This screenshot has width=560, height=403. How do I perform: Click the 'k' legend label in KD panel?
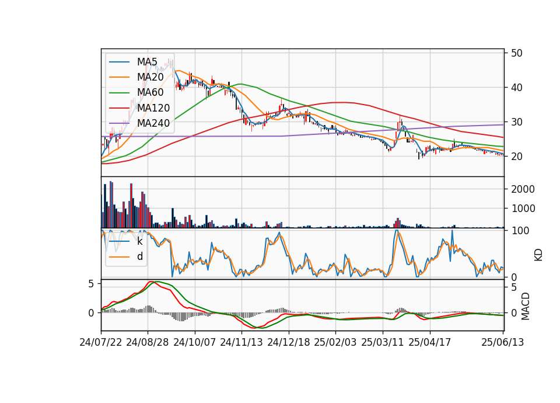(x=139, y=241)
